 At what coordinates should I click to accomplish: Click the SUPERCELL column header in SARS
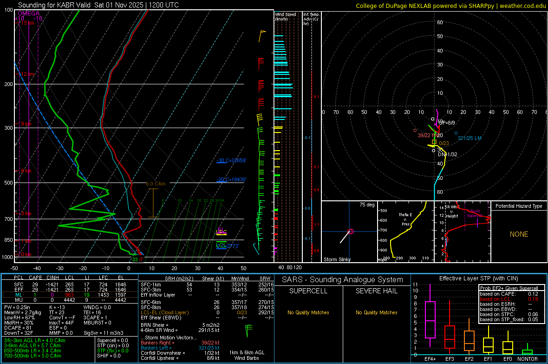coord(308,291)
